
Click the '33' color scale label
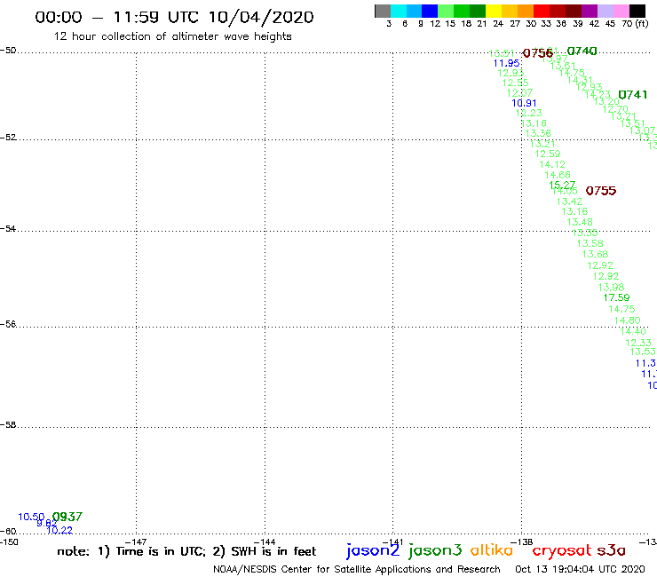(x=545, y=23)
